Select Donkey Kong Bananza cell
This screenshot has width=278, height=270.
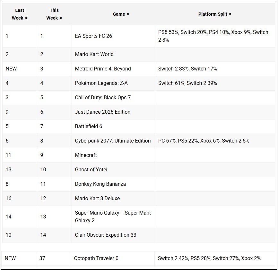tap(100, 184)
